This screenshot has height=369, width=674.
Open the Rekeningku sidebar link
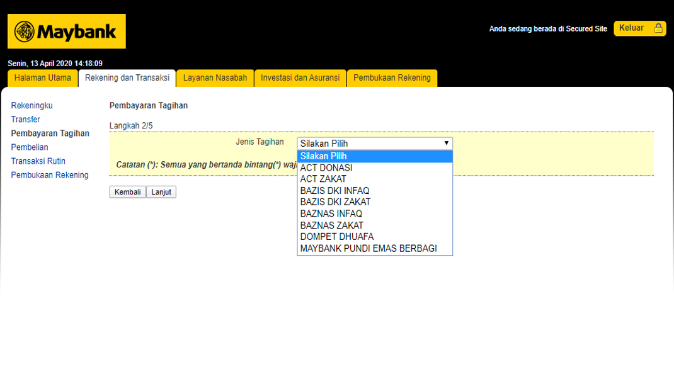pos(31,106)
